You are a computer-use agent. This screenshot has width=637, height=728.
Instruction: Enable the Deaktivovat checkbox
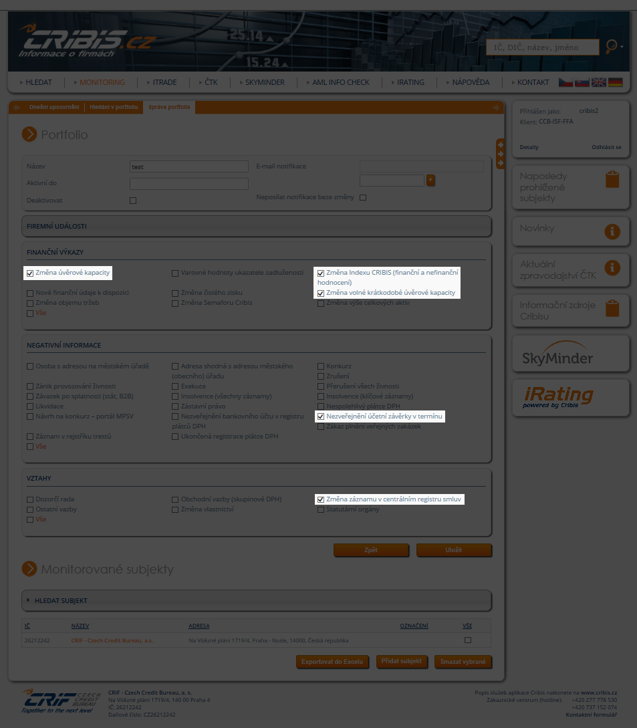click(x=133, y=201)
